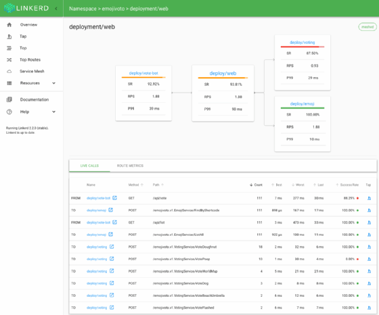The width and height of the screenshot is (379, 315).
Task: Sort table by Method column
Action: pos(135,185)
